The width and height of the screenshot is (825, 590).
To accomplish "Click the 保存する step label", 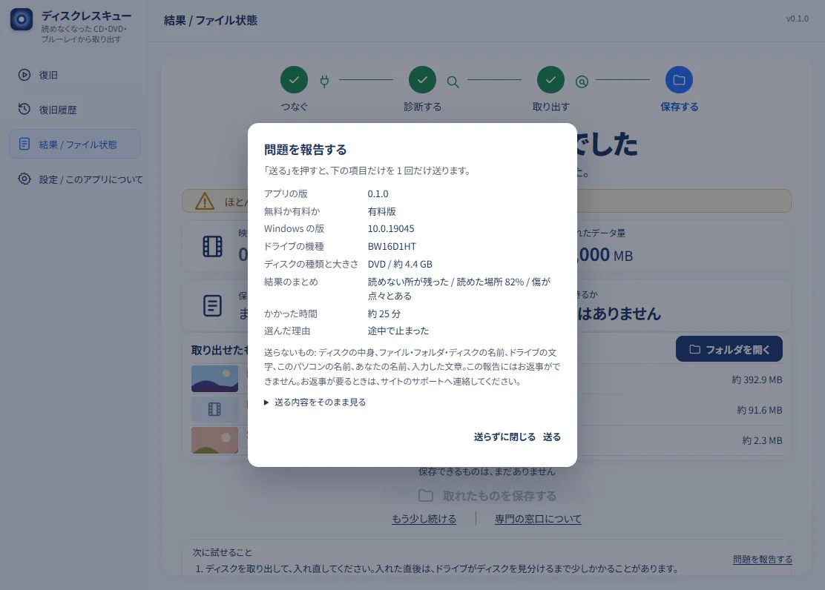I will pos(680,107).
